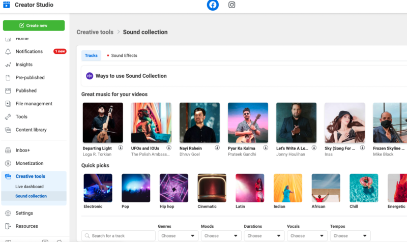Select the UFOs and IOUs cover image
This screenshot has height=242, width=407.
click(151, 123)
